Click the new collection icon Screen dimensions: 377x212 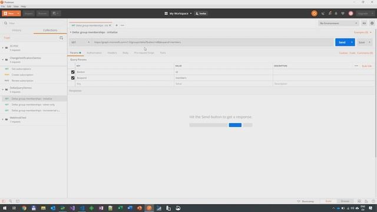click(61, 38)
